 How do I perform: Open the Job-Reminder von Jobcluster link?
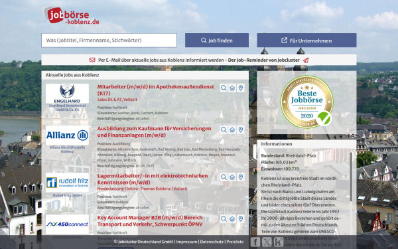pos(264,60)
